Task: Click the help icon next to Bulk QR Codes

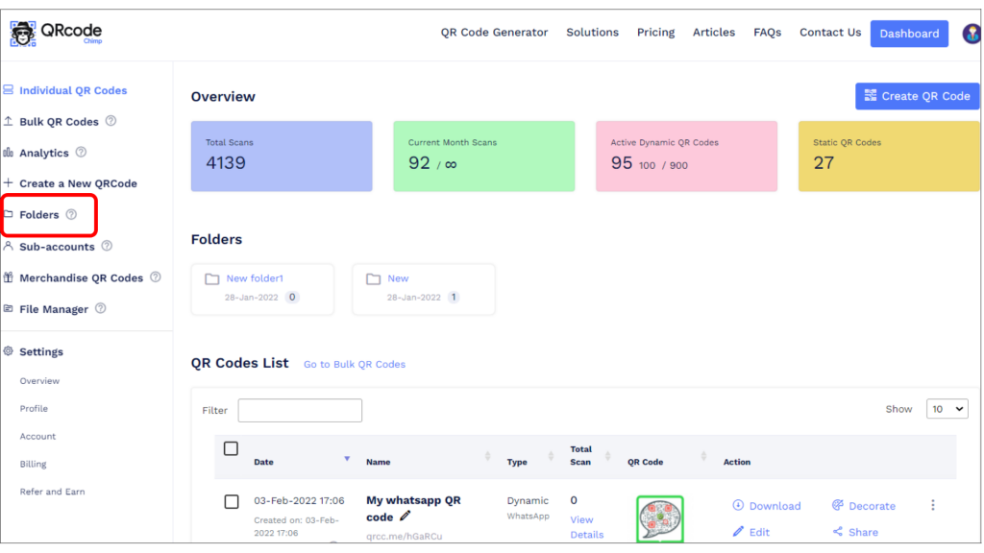Action: pos(111,121)
